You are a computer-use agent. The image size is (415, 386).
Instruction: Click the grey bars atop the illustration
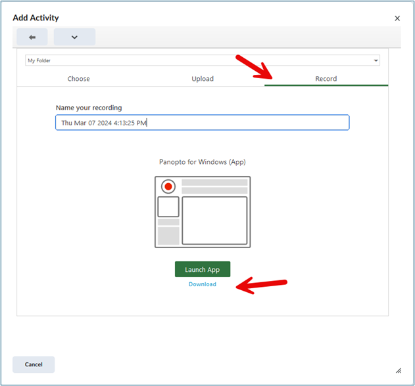click(214, 186)
